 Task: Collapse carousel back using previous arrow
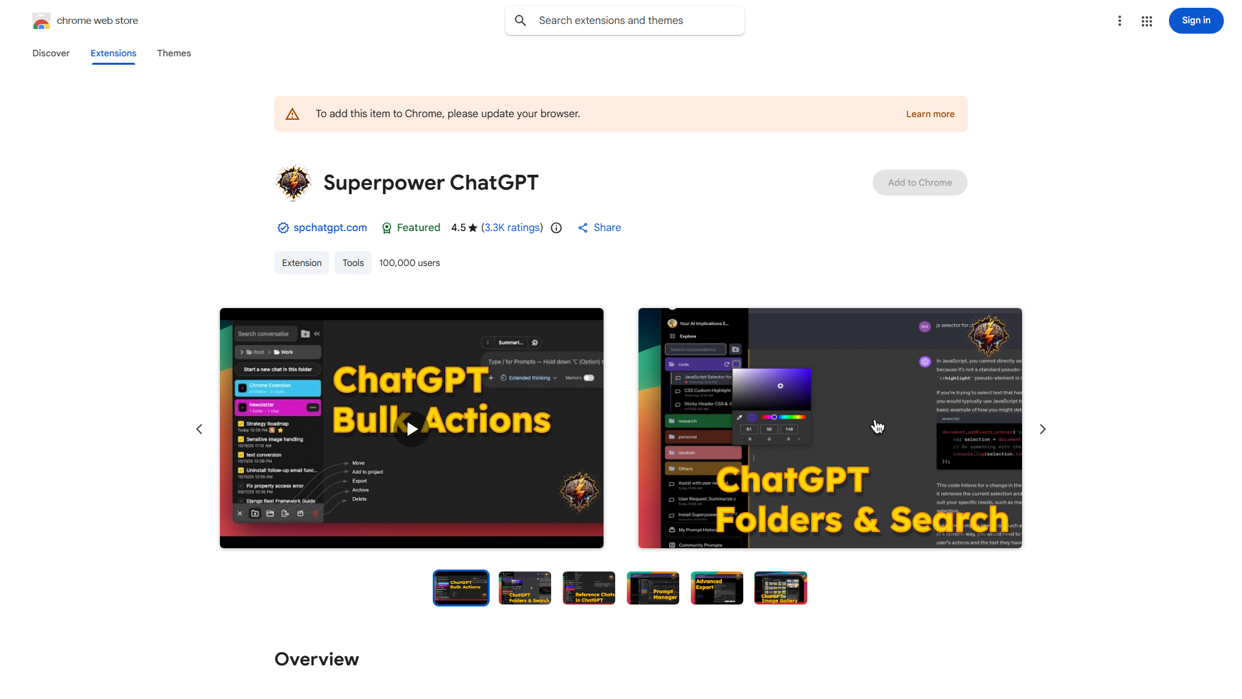[x=199, y=428]
